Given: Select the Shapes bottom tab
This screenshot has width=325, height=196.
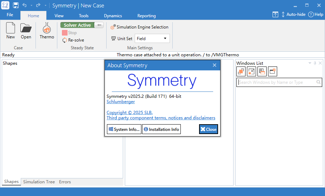Looking at the screenshot, I should coord(11,182).
